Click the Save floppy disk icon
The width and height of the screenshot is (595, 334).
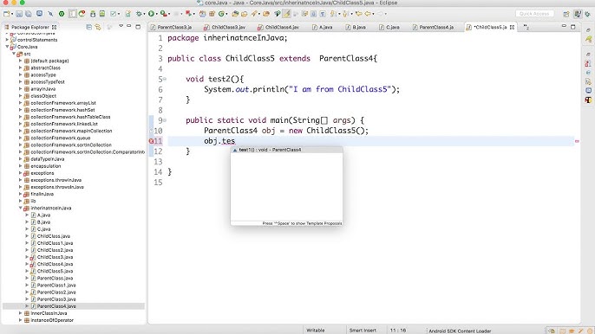point(19,14)
